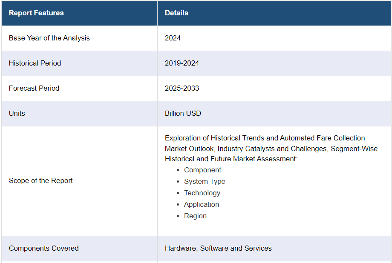The width and height of the screenshot is (392, 263).
Task: Click the Segment-Wise text in scope description
Action: tap(354, 149)
